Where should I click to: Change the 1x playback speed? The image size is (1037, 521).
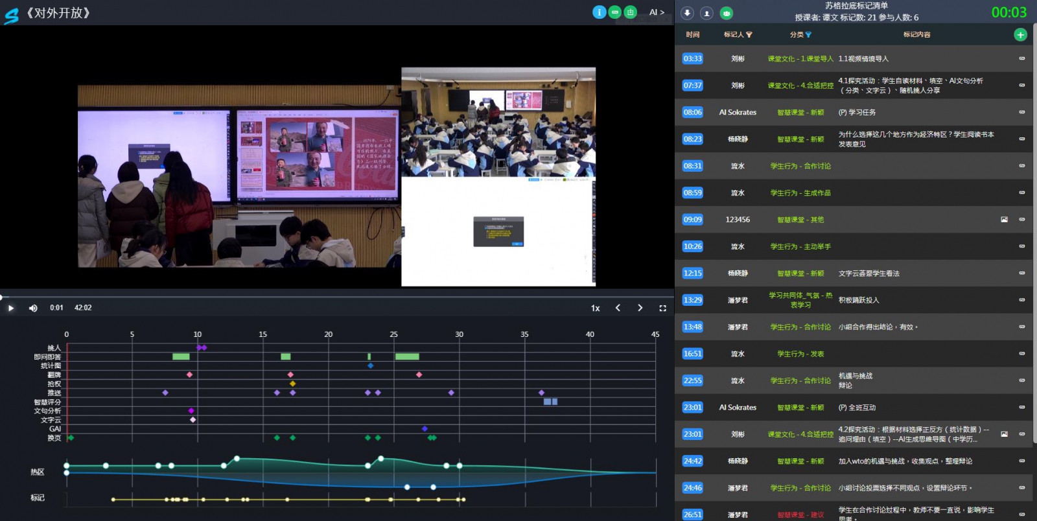(x=595, y=308)
